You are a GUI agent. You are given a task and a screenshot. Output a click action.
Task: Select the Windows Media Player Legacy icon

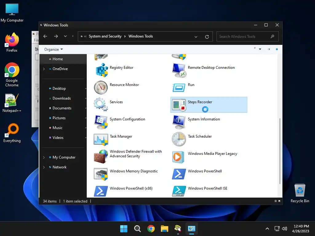178,157
